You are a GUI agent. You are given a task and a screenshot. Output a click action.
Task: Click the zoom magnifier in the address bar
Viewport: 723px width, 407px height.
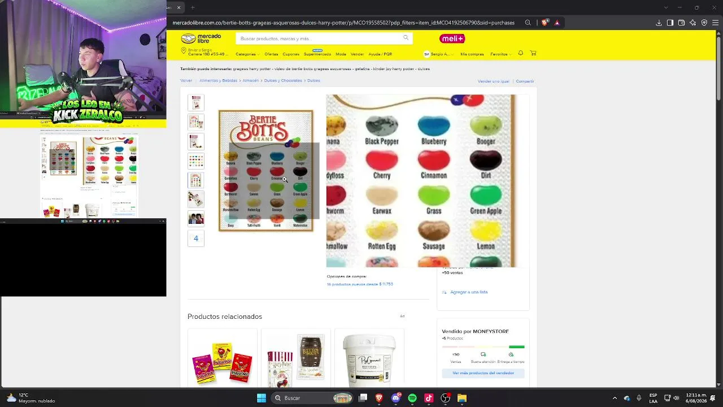528,23
